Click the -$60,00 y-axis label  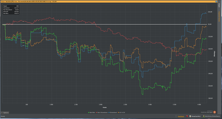point(210,98)
